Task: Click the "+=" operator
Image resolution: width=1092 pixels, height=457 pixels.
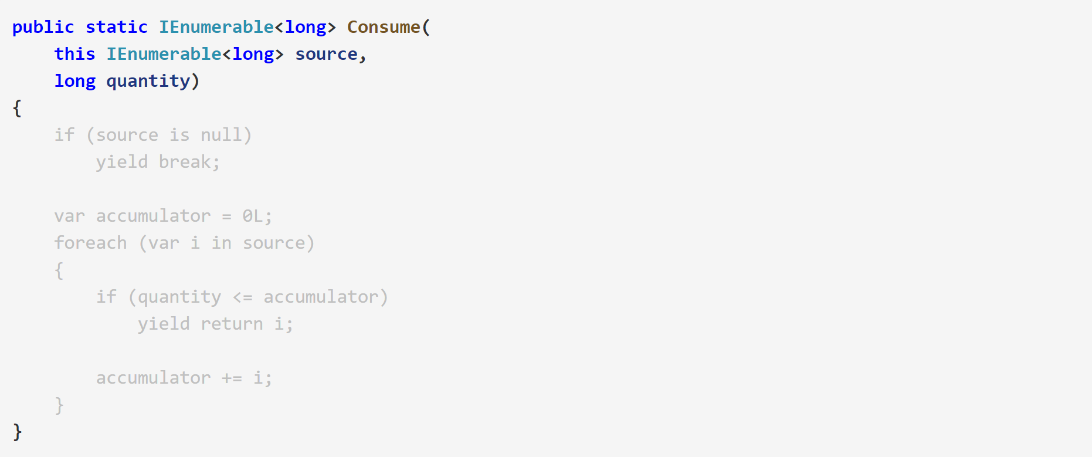Action: point(232,378)
